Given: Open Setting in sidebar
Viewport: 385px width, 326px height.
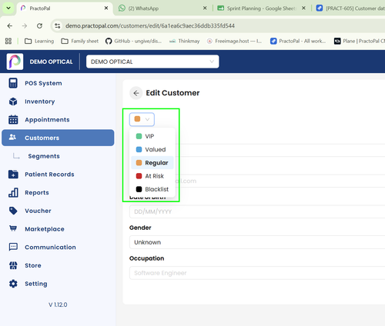Looking at the screenshot, I should click(58, 284).
